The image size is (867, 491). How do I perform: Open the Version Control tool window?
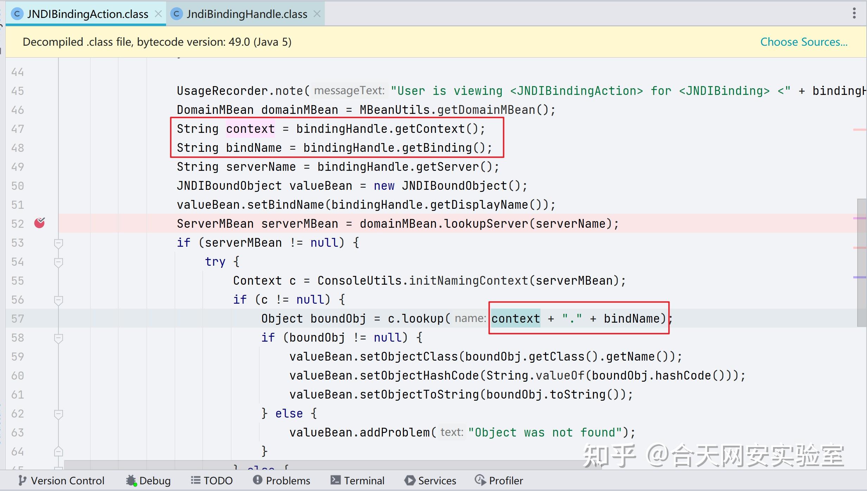click(62, 480)
